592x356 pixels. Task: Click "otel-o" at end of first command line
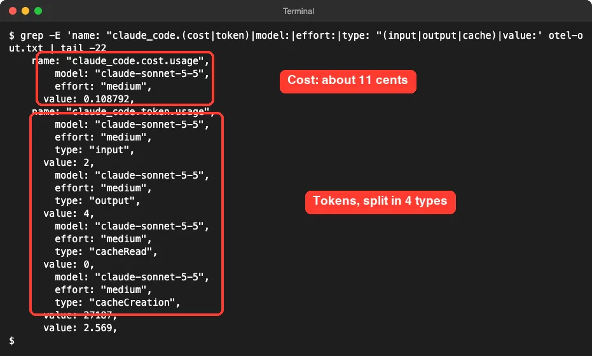[x=565, y=36]
